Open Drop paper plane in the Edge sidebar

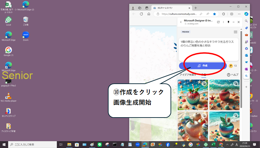(246, 62)
